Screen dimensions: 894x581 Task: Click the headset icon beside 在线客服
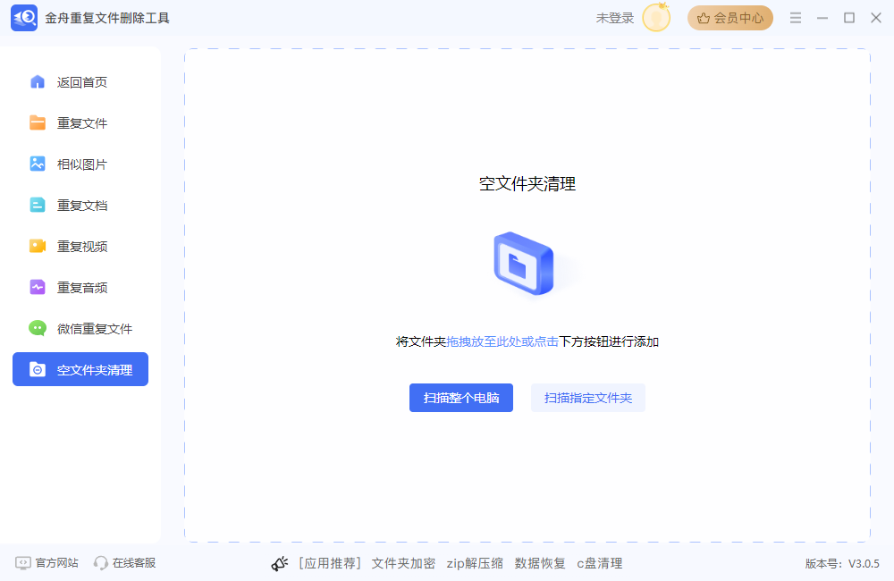101,563
